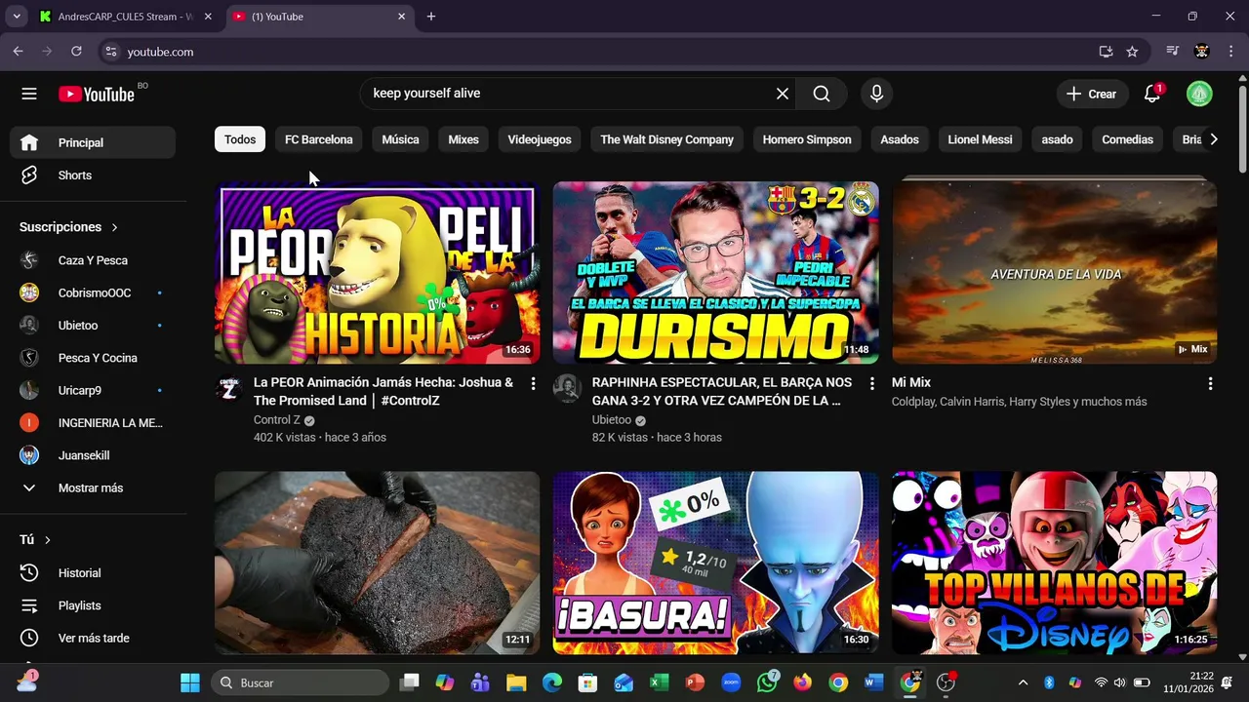Screen dimensions: 1249x702
Task: Start voice search with the microphone
Action: [x=876, y=94]
